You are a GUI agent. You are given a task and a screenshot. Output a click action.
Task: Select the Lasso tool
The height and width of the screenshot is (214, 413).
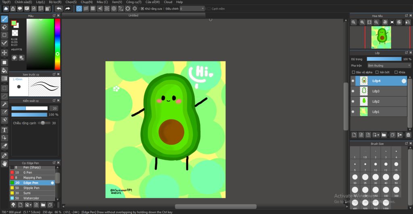pos(4,97)
